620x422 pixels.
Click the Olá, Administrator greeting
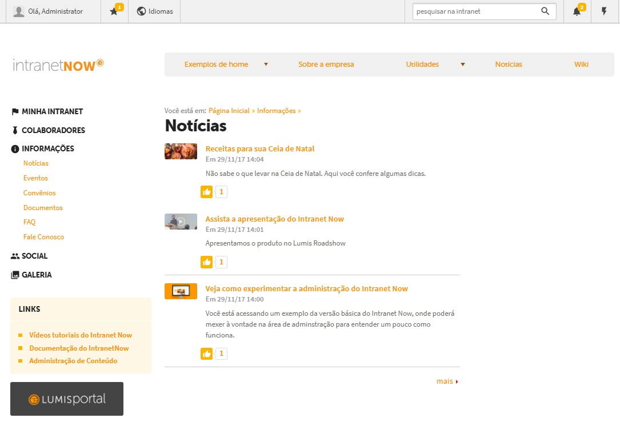coord(55,11)
